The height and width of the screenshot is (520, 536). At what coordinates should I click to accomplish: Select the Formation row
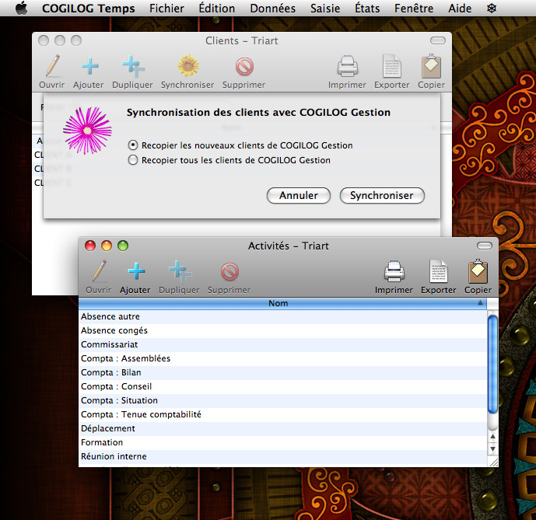tap(282, 443)
